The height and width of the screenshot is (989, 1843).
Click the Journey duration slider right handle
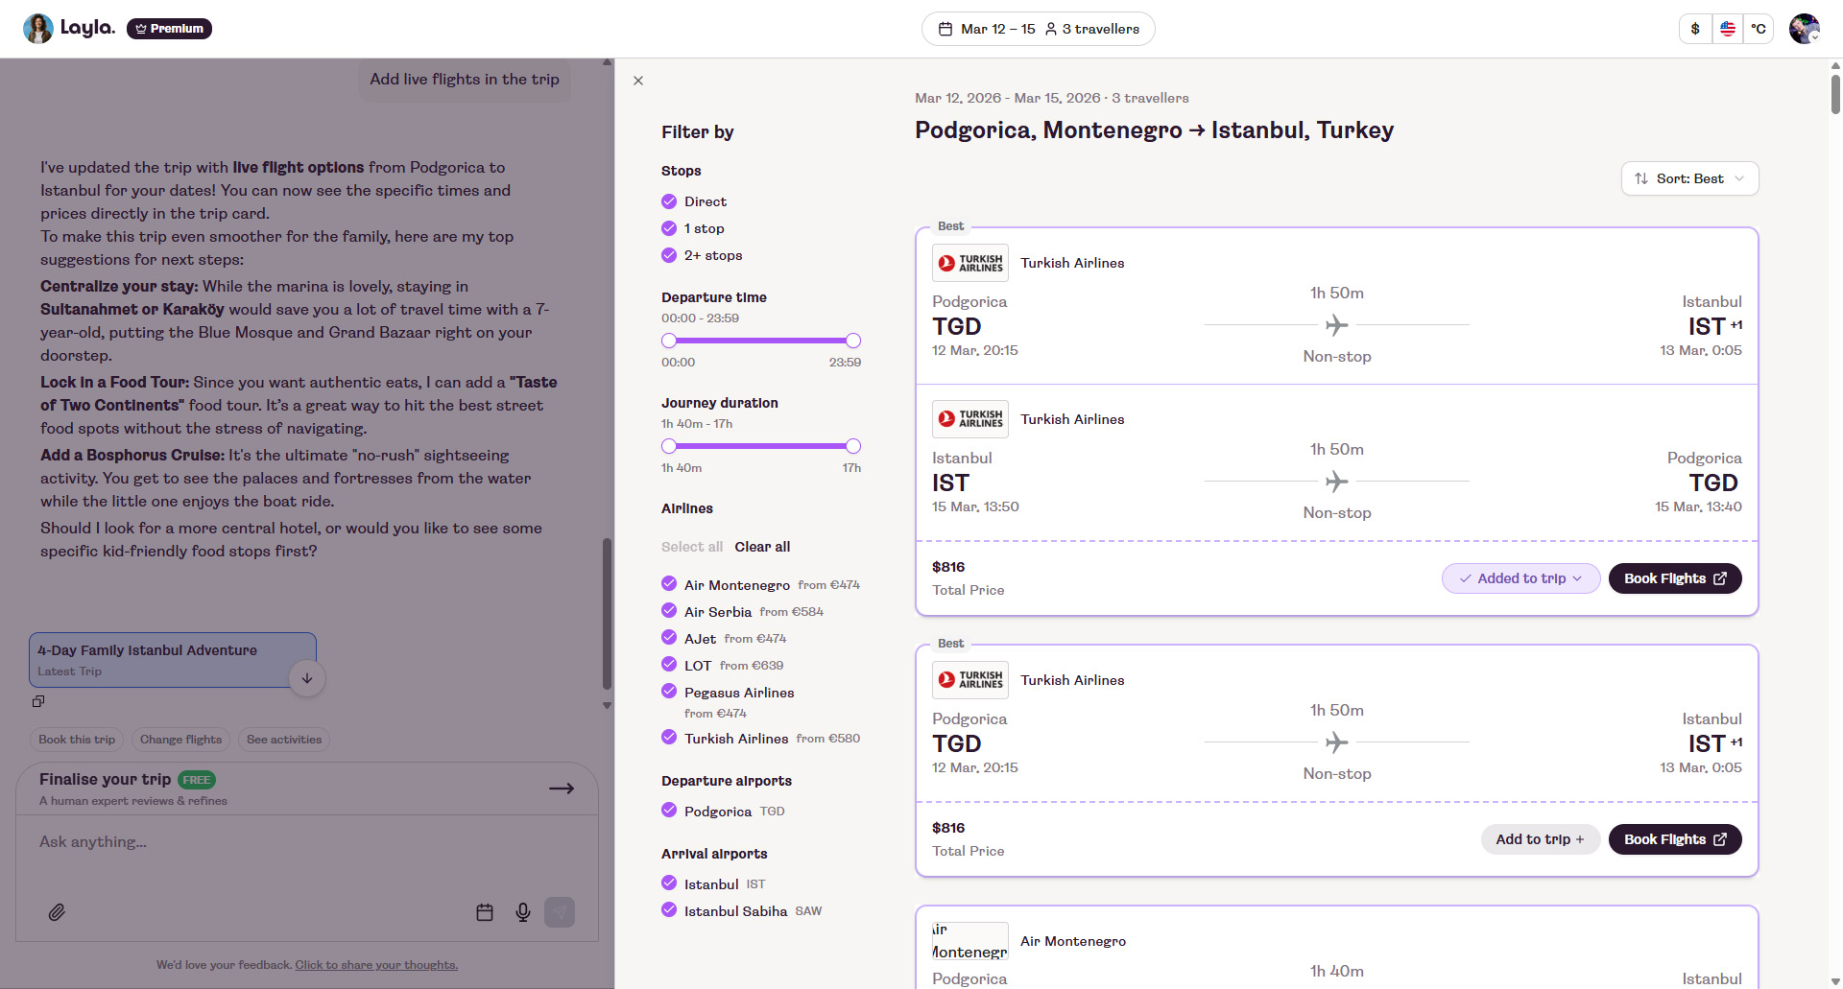(853, 446)
